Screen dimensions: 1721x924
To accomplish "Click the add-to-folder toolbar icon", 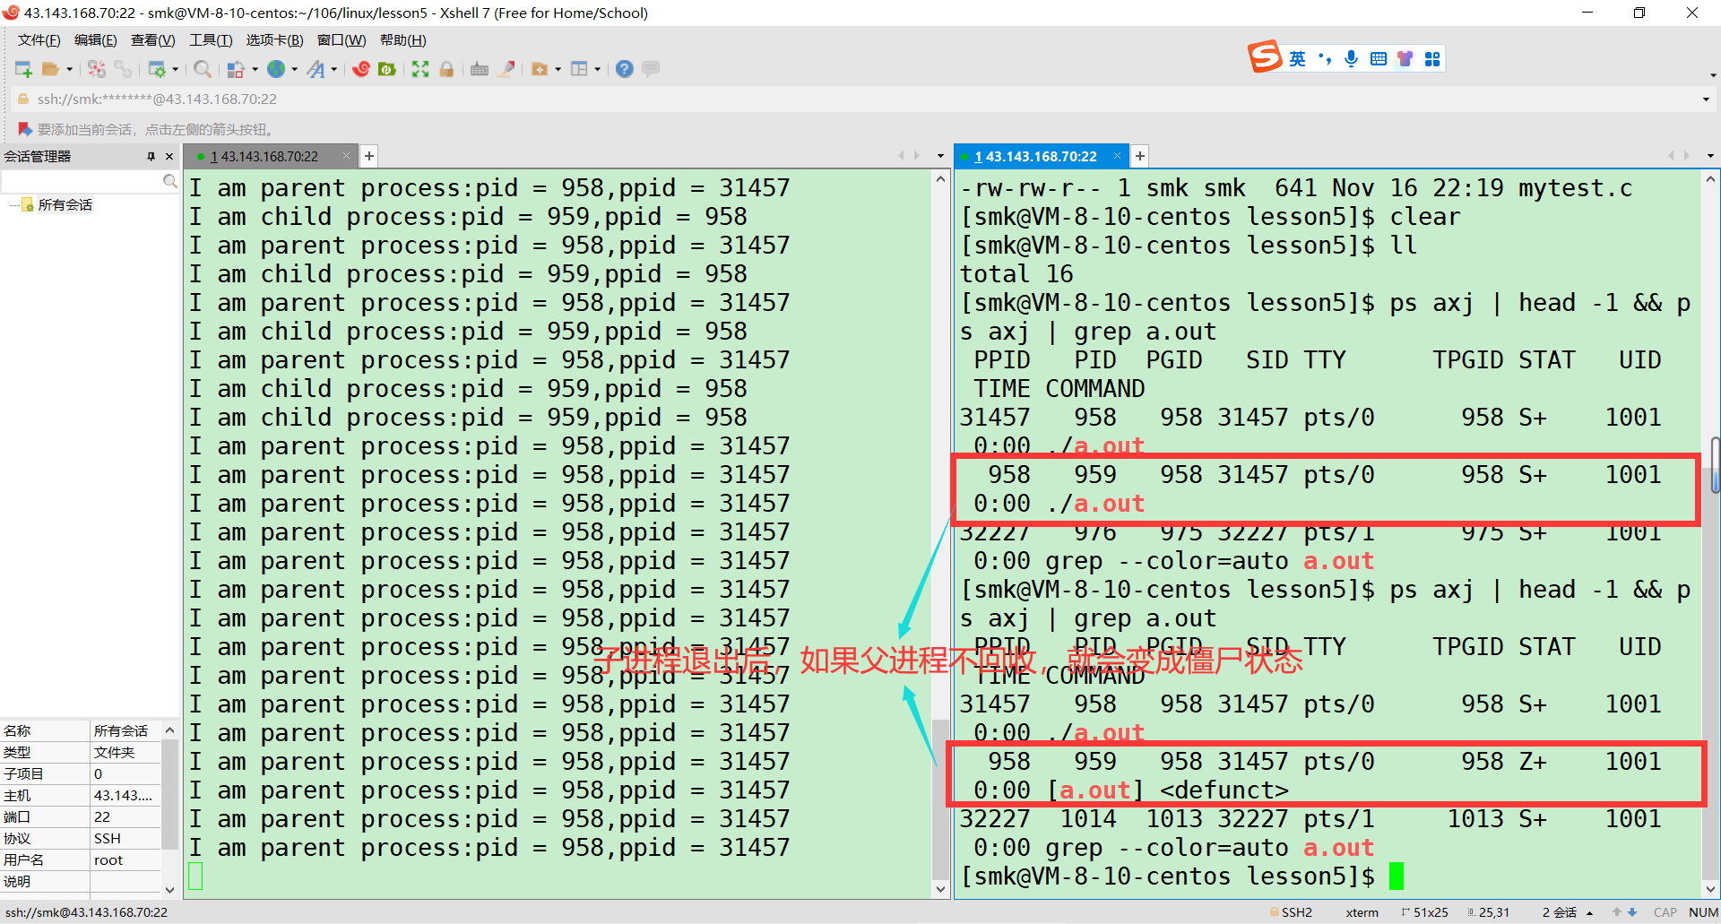I will pyautogui.click(x=540, y=69).
